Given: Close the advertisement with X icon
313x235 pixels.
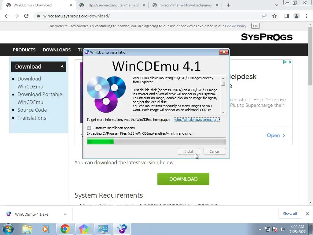Looking at the screenshot, I should 290,62.
